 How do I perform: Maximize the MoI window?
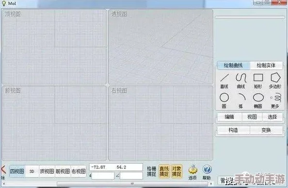click(267, 2)
